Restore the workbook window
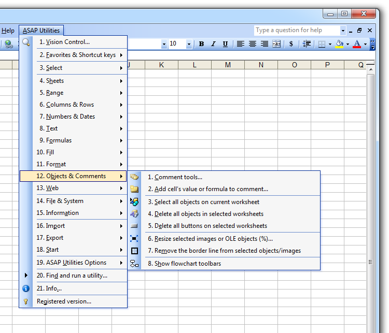 [359, 31]
